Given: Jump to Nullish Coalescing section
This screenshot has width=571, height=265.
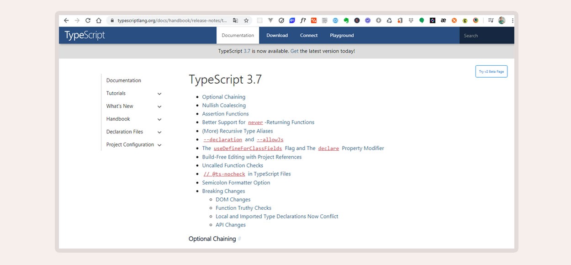Looking at the screenshot, I should point(224,106).
